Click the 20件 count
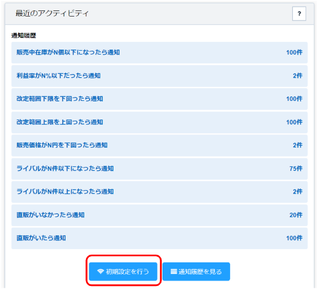The image size is (321, 291). pos(296,215)
